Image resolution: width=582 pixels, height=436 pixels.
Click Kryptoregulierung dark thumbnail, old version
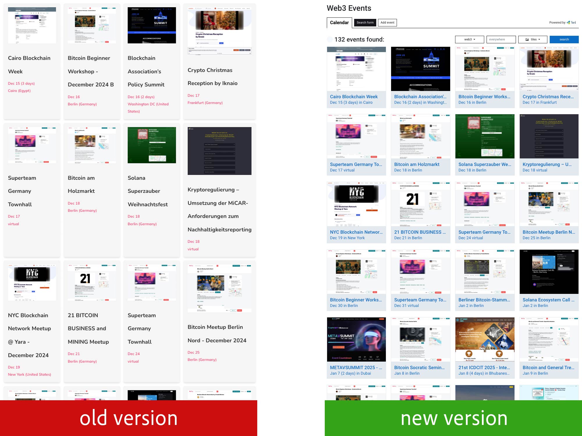tap(220, 151)
